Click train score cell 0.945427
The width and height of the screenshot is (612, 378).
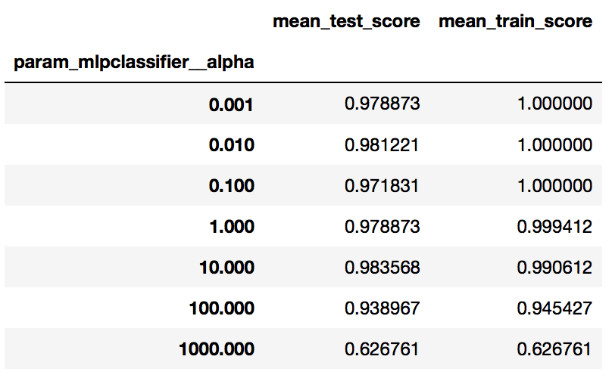(554, 308)
